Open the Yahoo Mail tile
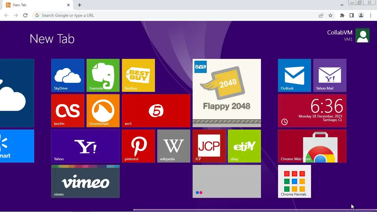377x212 pixels. [x=330, y=75]
